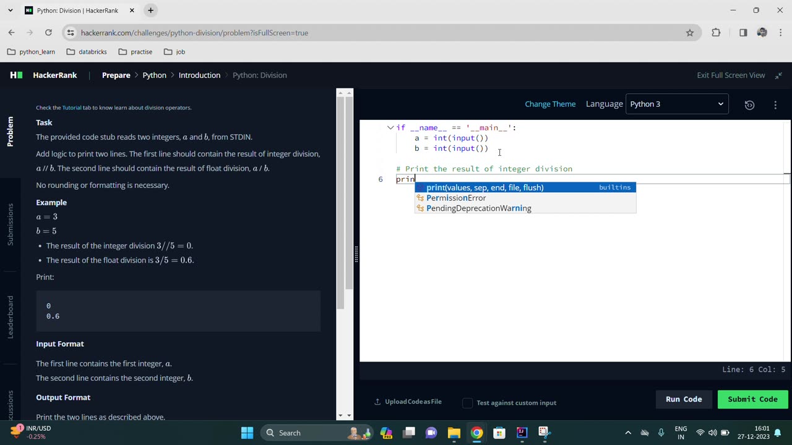Viewport: 792px width, 445px height.
Task: Click the upload icon beside Upload Code as File
Action: (377, 402)
